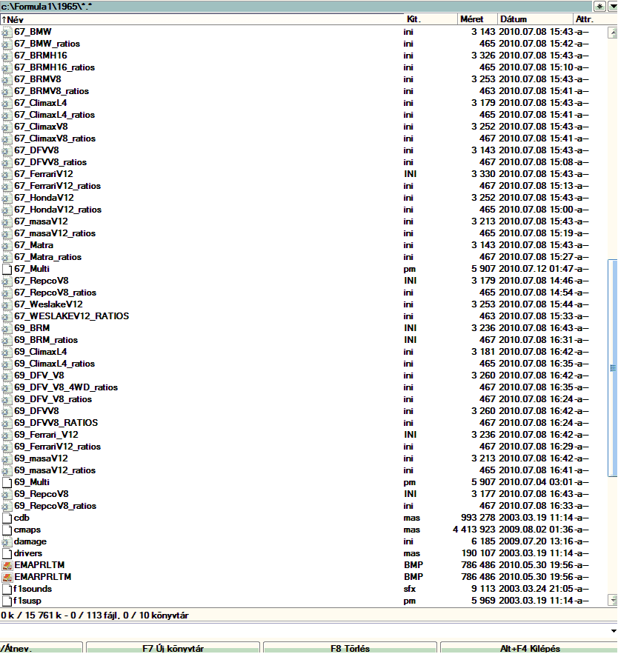The width and height of the screenshot is (618, 654).
Task: Click the icon beside 67_RepcoV8
Action: click(x=7, y=281)
